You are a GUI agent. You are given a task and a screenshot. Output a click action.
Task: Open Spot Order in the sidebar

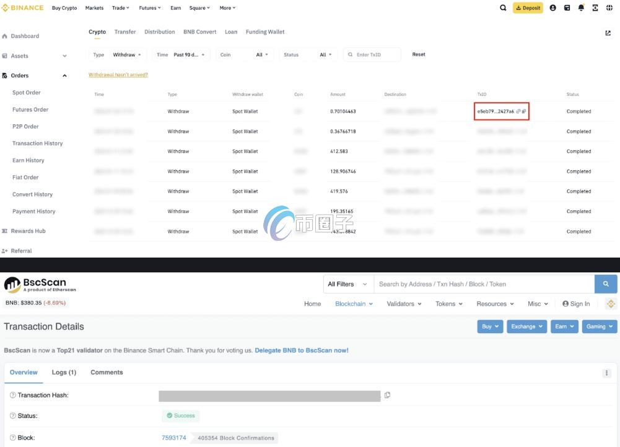[x=27, y=92]
